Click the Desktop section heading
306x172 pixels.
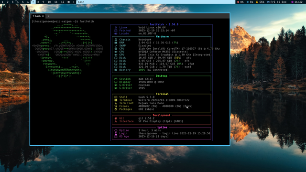coord(162,76)
